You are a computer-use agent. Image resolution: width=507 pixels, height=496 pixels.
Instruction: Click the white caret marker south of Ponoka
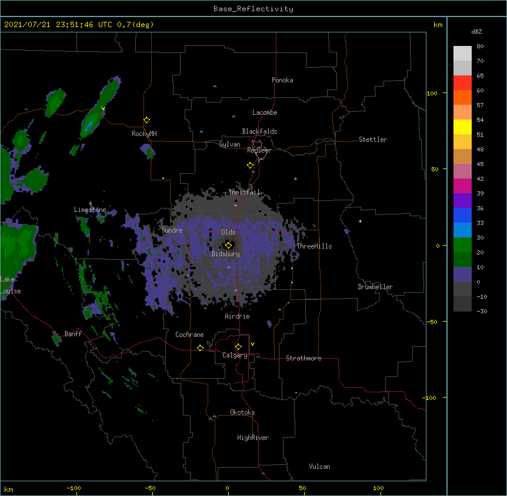(215, 87)
